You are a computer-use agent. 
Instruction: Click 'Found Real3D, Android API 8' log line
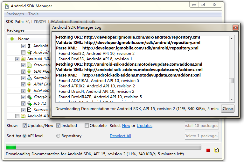[95, 59]
